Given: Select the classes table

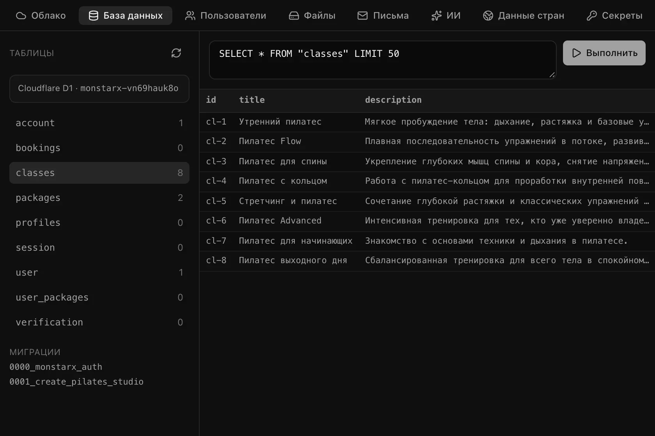Looking at the screenshot, I should click(x=99, y=173).
